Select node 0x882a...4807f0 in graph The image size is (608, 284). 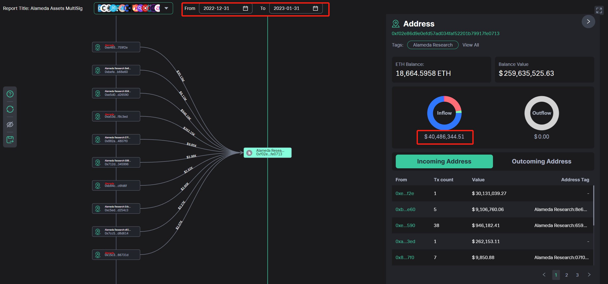tap(116, 139)
